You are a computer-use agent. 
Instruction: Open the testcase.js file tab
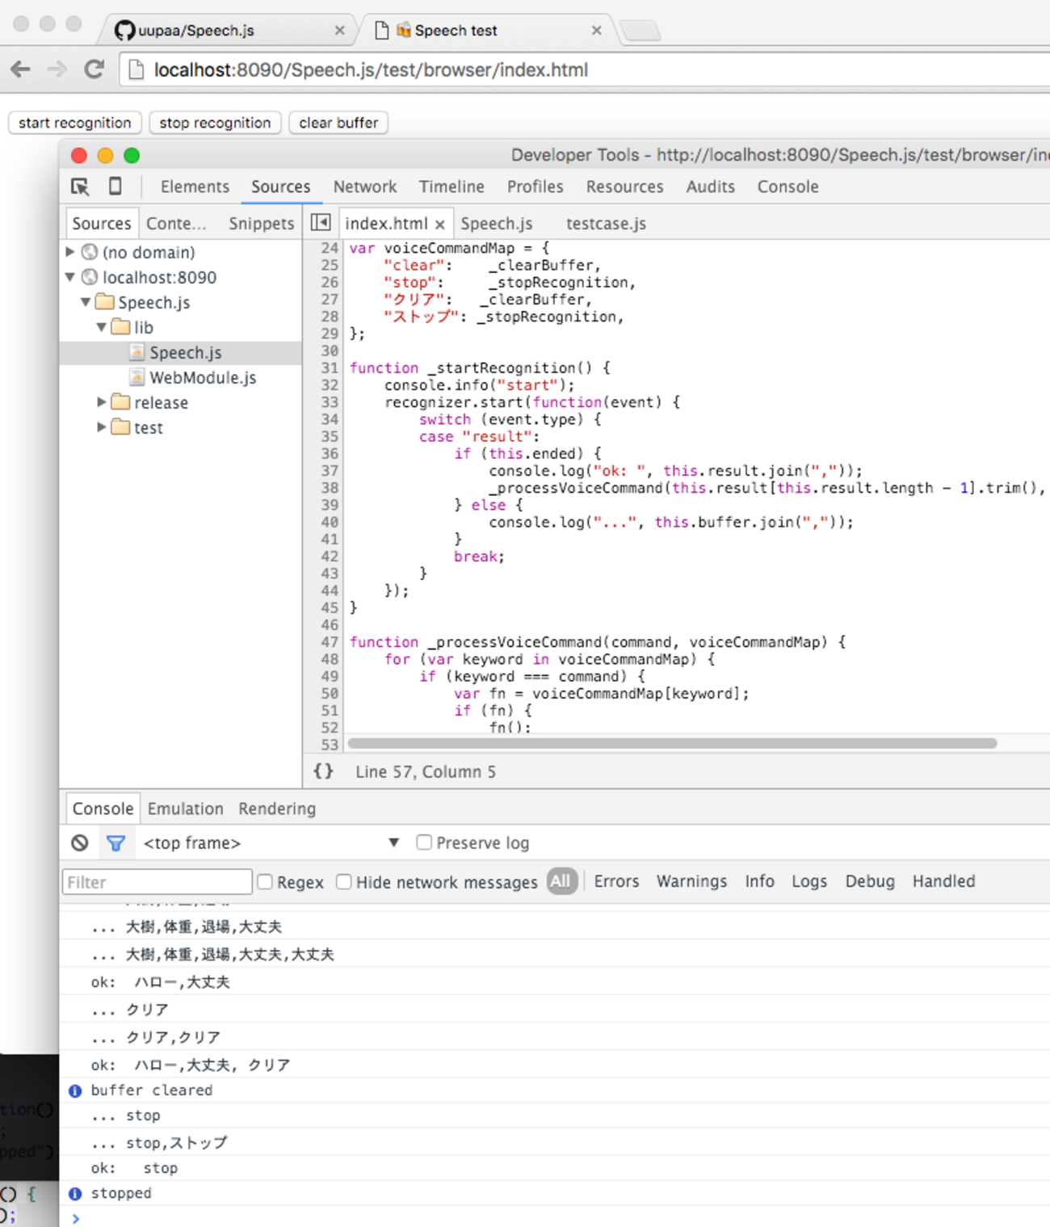[x=606, y=224]
